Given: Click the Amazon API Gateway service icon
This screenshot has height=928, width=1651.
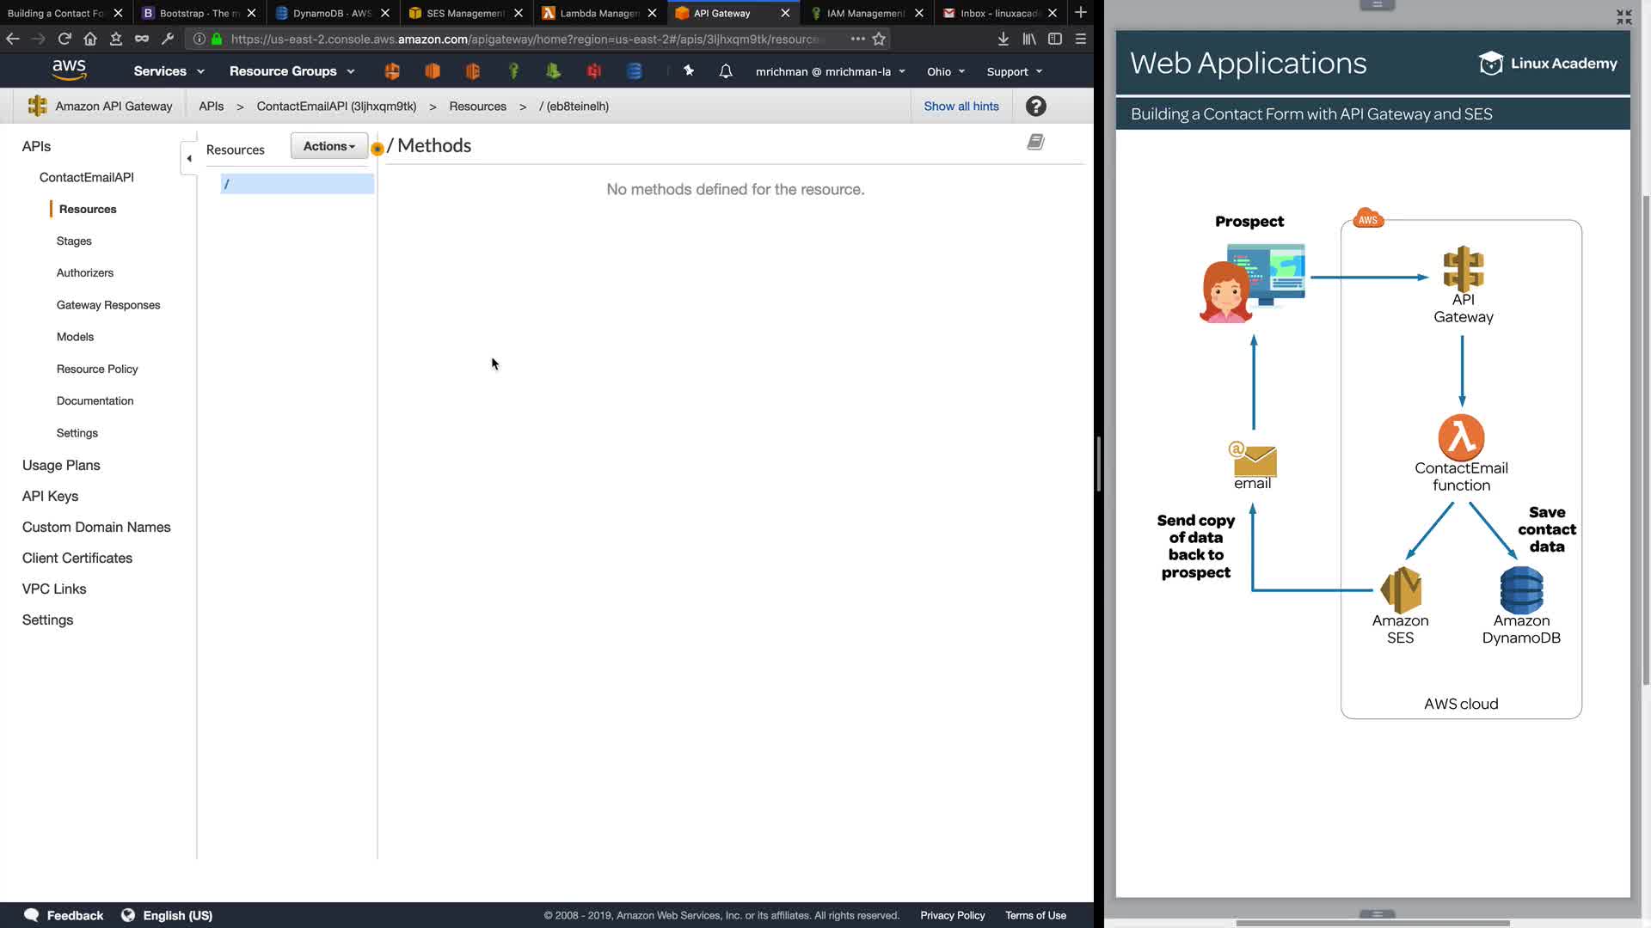Looking at the screenshot, I should 37,107.
